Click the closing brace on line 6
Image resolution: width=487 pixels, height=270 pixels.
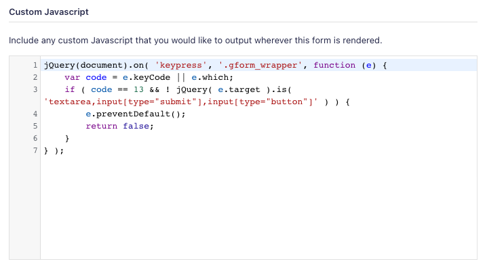coord(67,138)
